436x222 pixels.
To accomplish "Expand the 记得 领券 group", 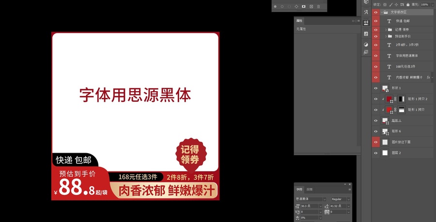I will 386,30.
